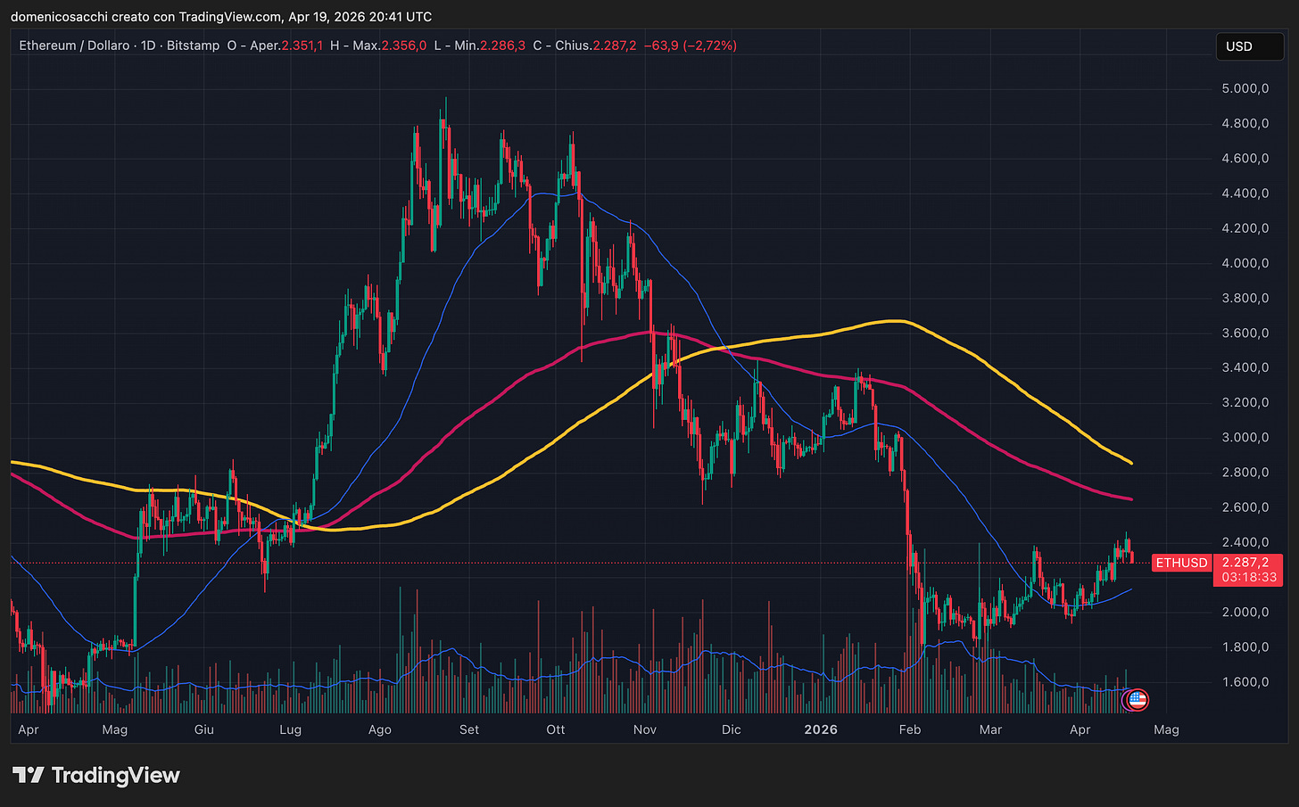This screenshot has height=807, width=1299.
Task: Click the 3.000,0 price axis label
Action: point(1245,437)
